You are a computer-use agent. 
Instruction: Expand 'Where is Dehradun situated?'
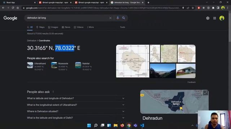(76, 111)
